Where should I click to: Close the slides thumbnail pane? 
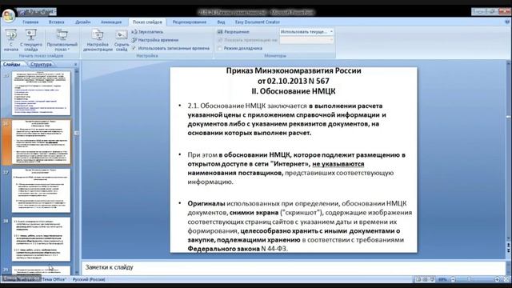point(75,64)
